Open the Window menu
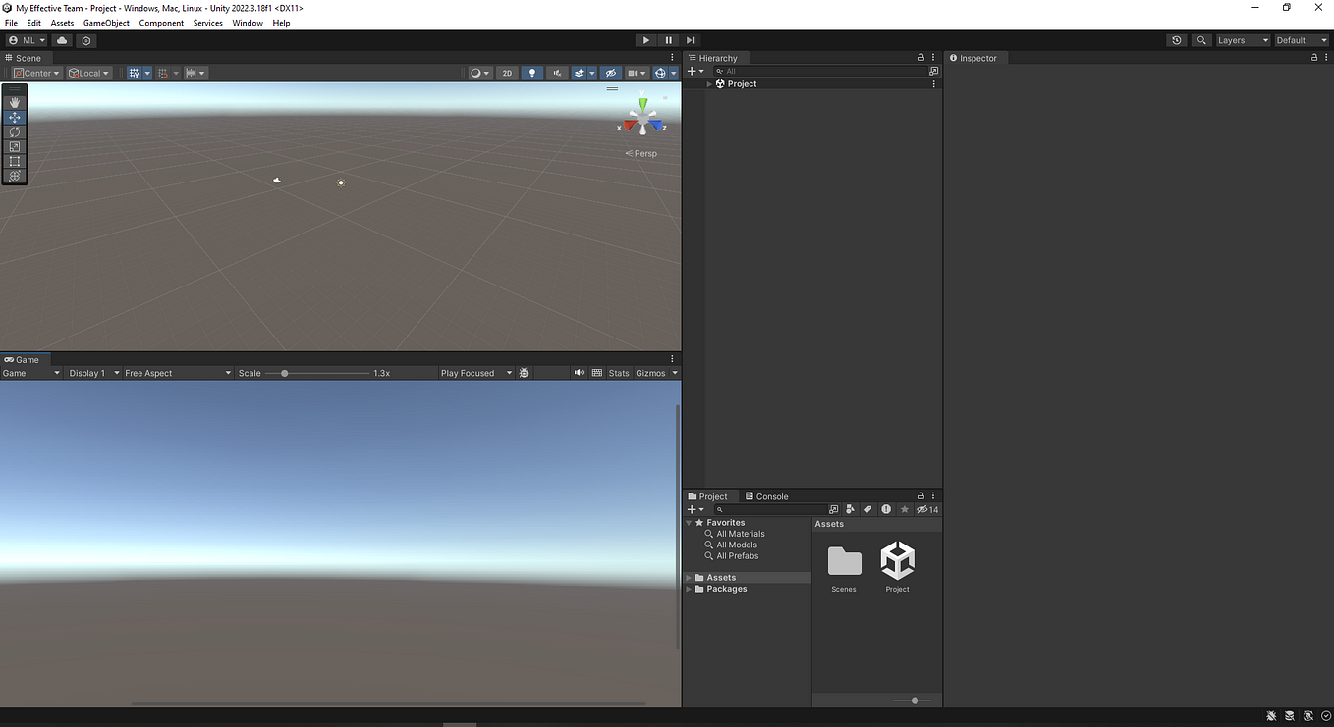The width and height of the screenshot is (1334, 727). pyautogui.click(x=248, y=23)
